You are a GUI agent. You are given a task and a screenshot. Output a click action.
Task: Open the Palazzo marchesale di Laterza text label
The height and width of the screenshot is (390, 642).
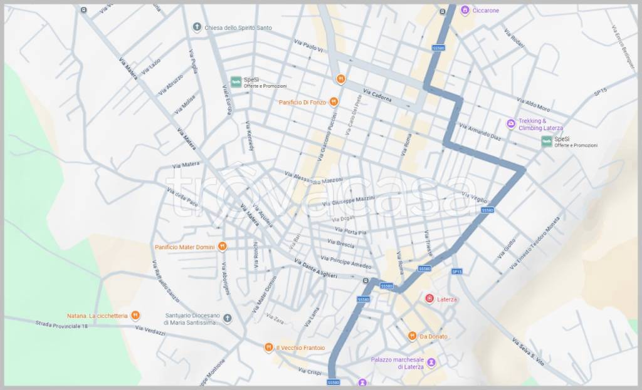click(x=397, y=363)
